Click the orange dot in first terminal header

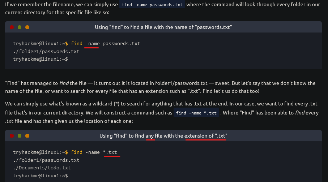[x=27, y=27]
